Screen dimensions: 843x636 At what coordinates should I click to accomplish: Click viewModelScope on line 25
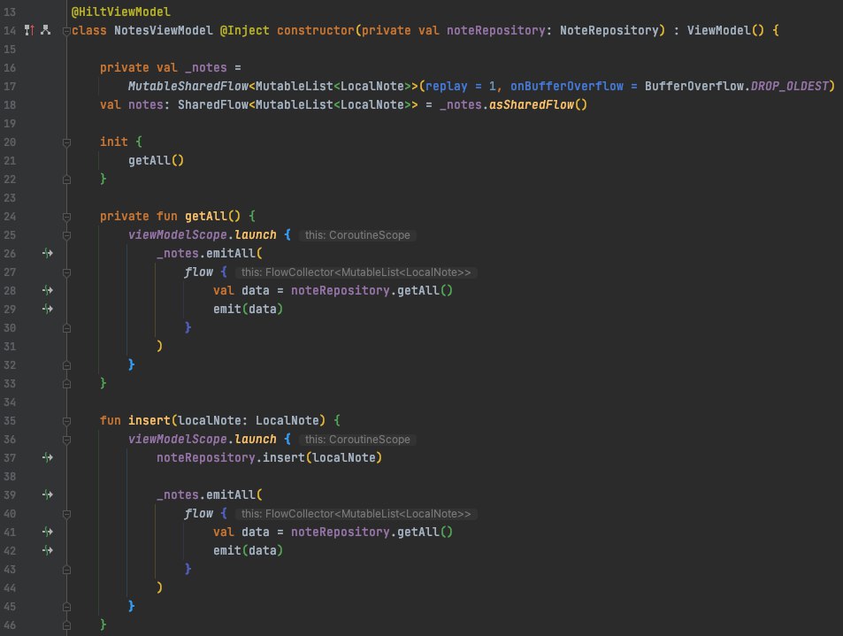178,235
